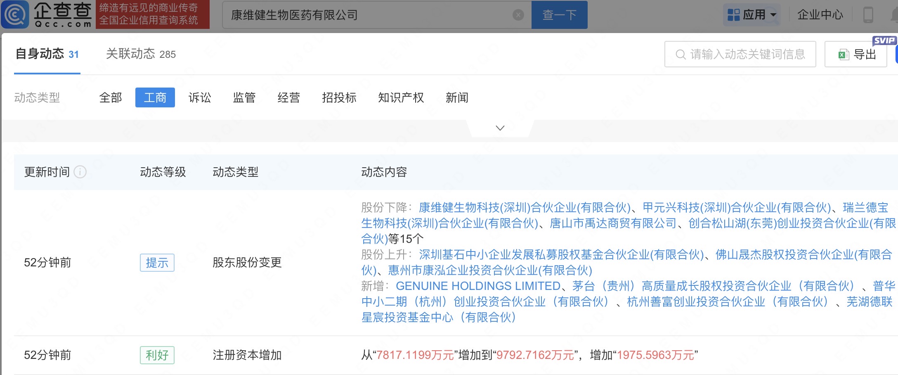This screenshot has width=898, height=375.
Task: Click the info icon beside 更新时间
Action: coord(80,172)
